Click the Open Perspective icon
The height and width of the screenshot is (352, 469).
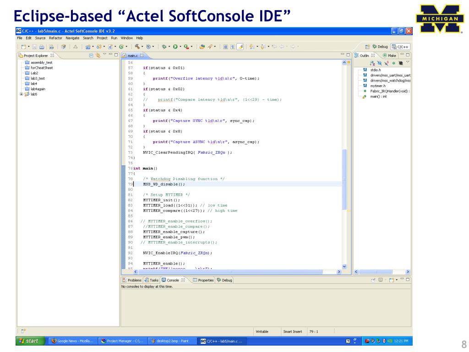pyautogui.click(x=367, y=47)
